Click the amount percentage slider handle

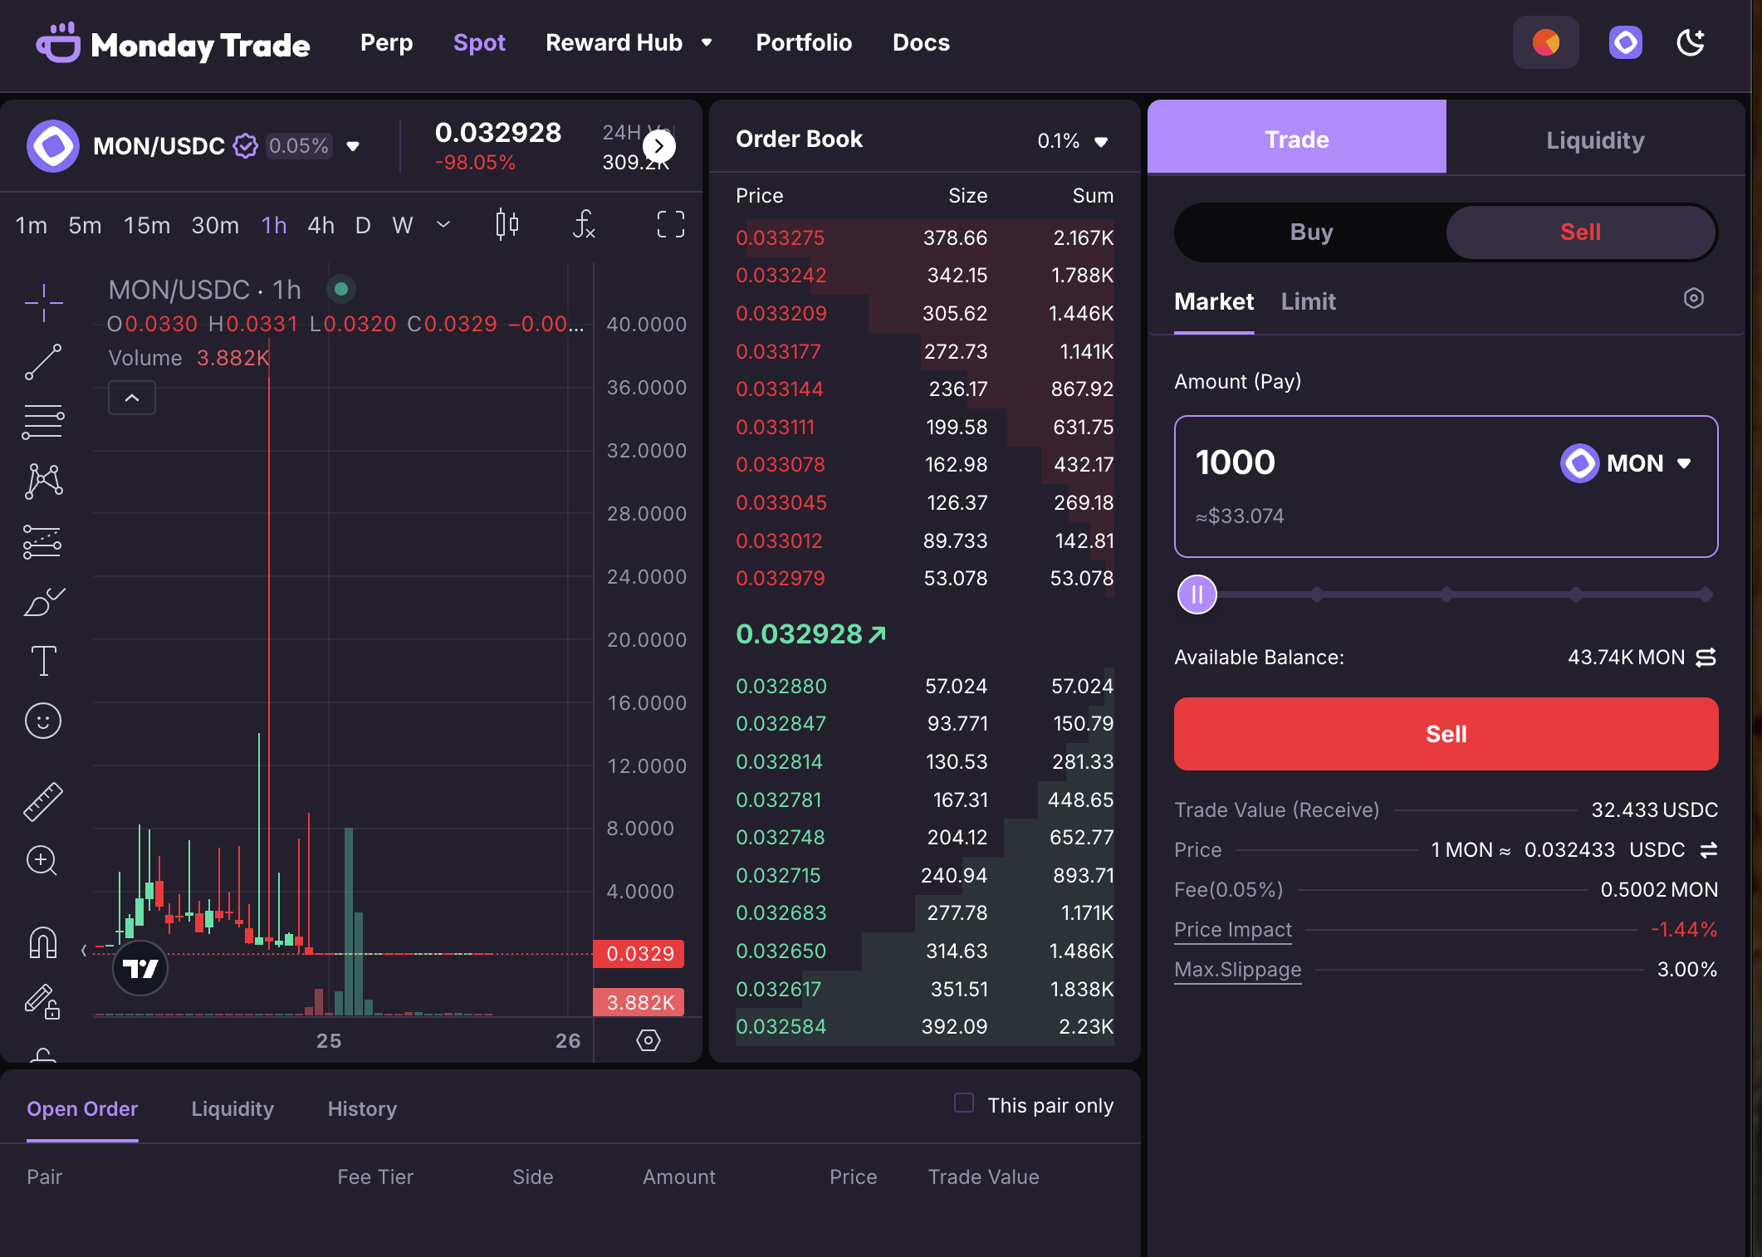tap(1197, 594)
